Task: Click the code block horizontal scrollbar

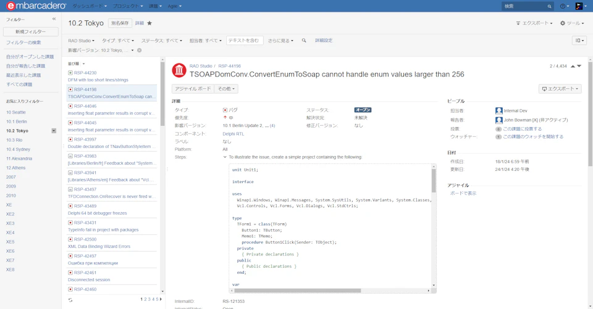Action: (x=297, y=290)
